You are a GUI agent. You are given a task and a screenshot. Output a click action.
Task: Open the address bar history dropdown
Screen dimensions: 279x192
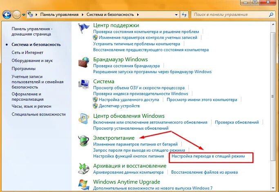pos(176,15)
